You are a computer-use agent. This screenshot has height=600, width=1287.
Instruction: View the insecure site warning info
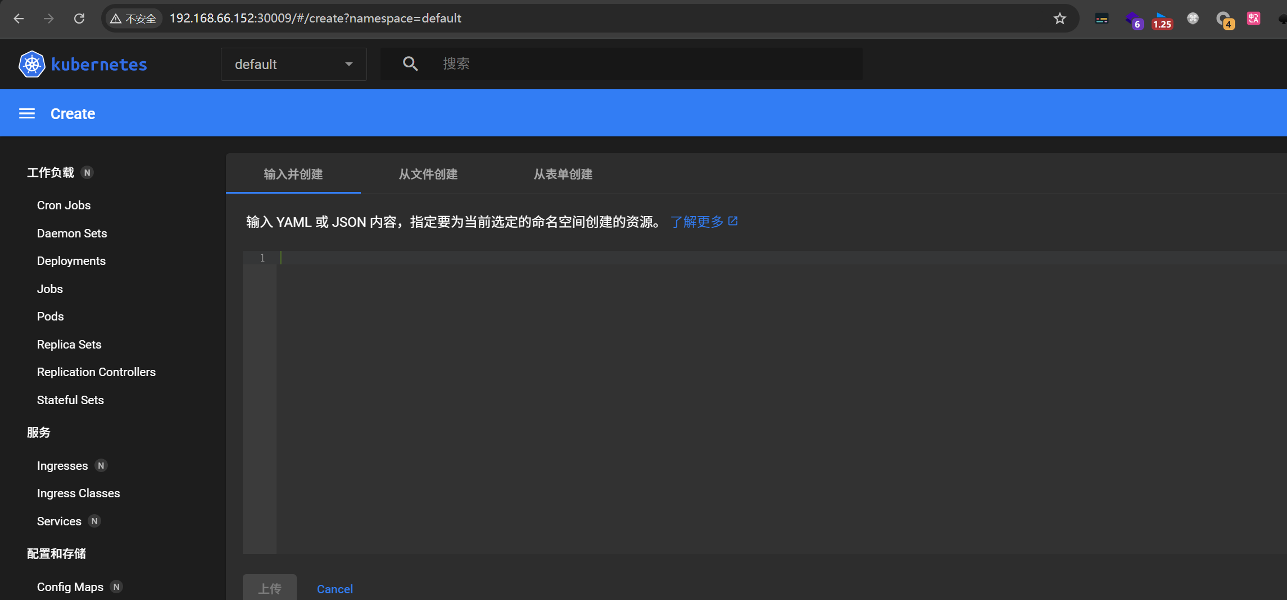[x=133, y=19]
